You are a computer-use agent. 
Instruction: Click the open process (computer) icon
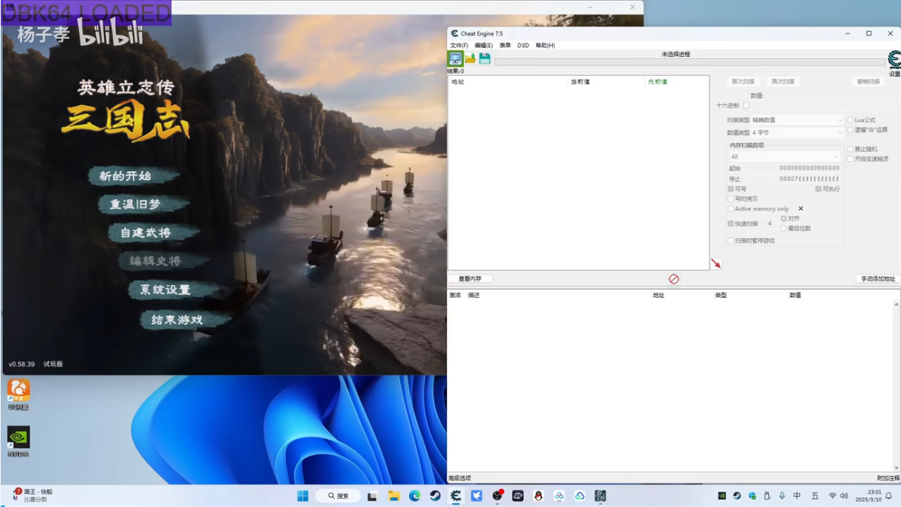pos(455,59)
